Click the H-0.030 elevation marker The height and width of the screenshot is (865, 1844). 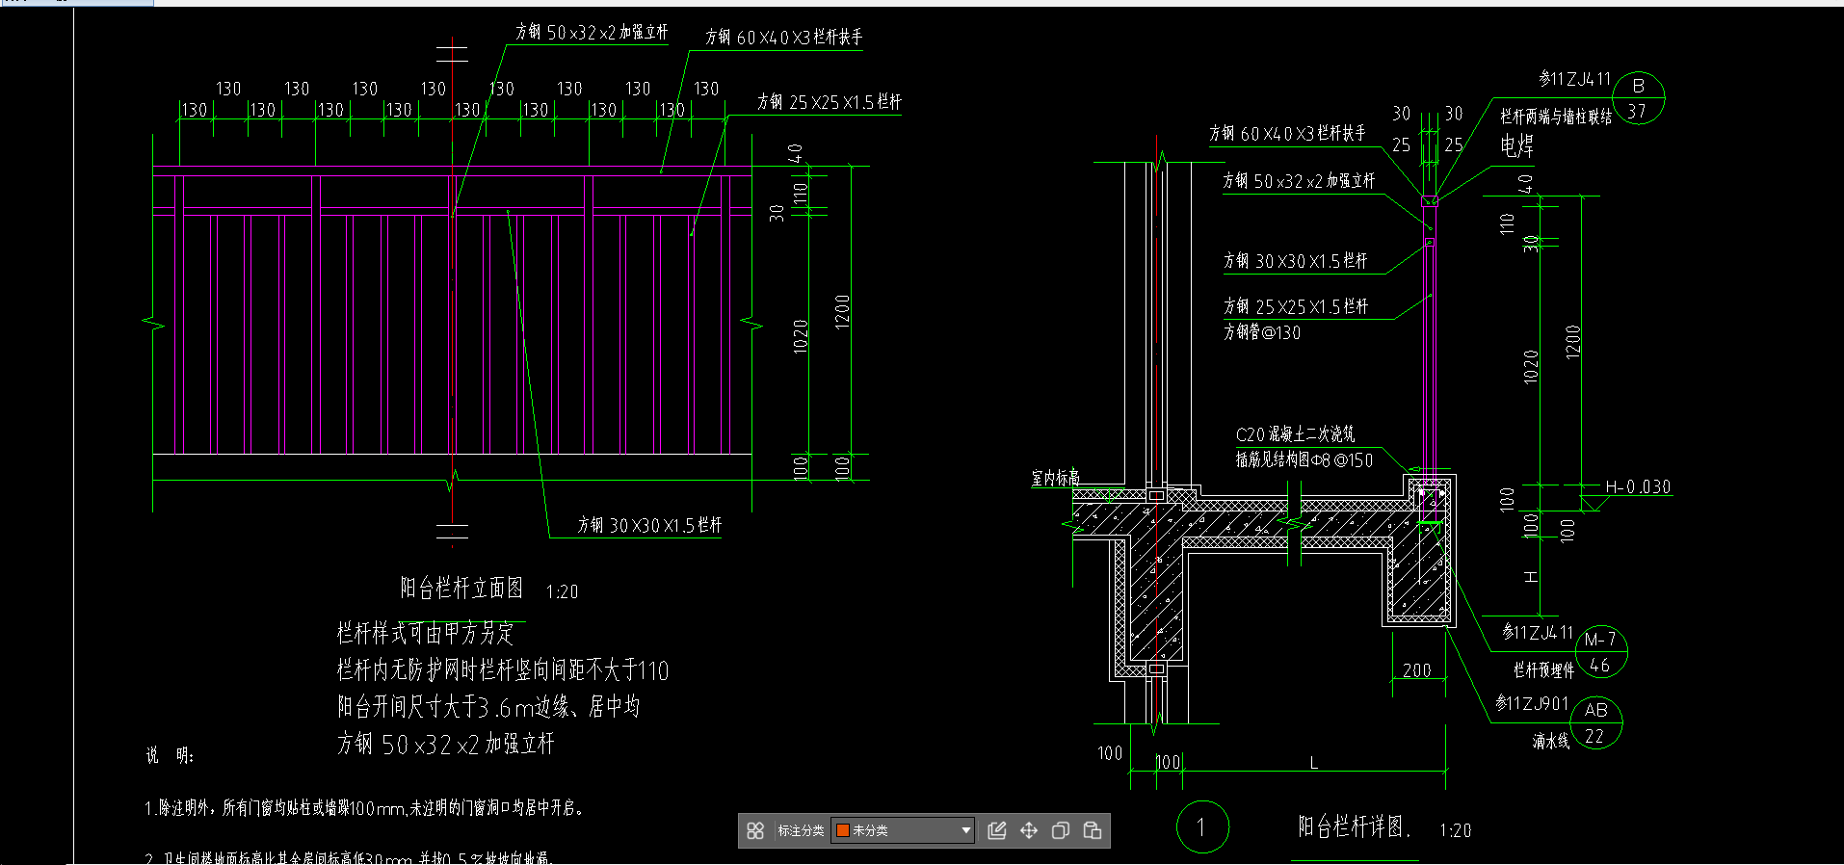click(1637, 487)
